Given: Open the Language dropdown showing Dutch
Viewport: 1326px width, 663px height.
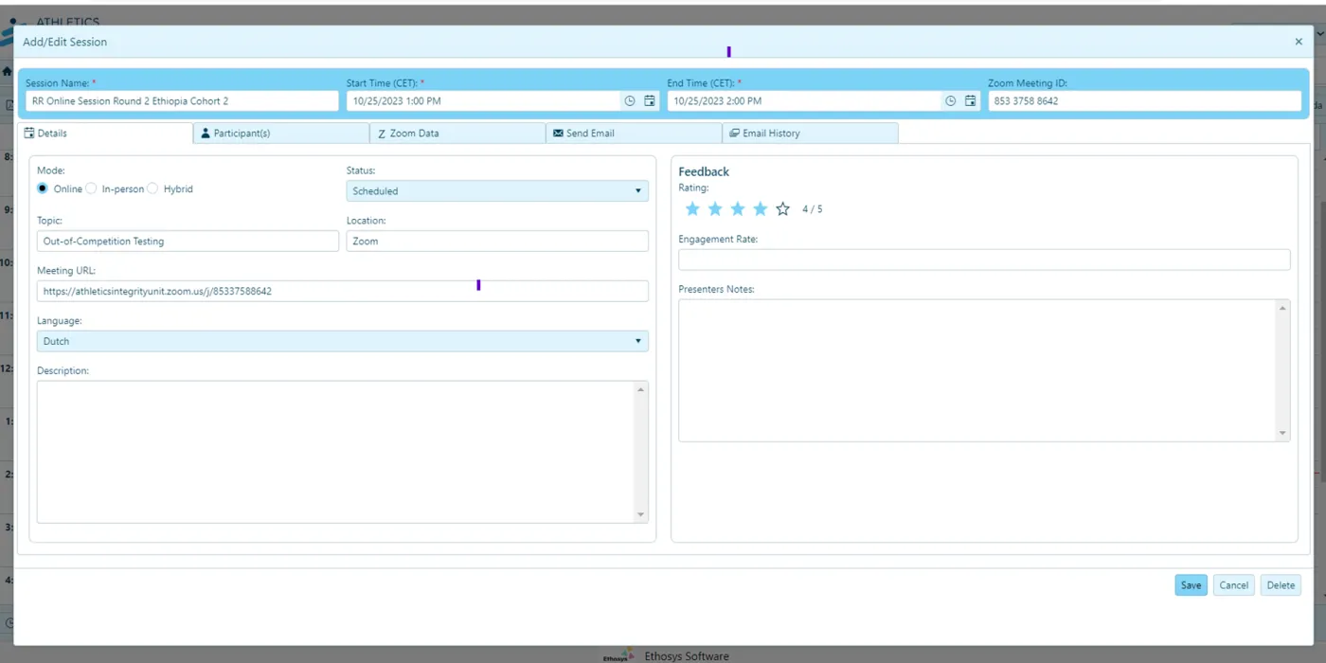Looking at the screenshot, I should [343, 341].
